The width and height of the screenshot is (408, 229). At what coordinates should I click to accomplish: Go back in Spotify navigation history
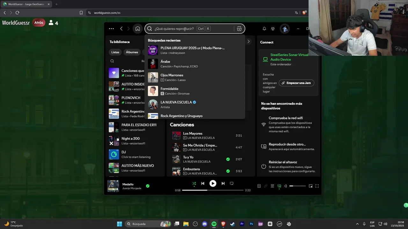click(x=121, y=29)
